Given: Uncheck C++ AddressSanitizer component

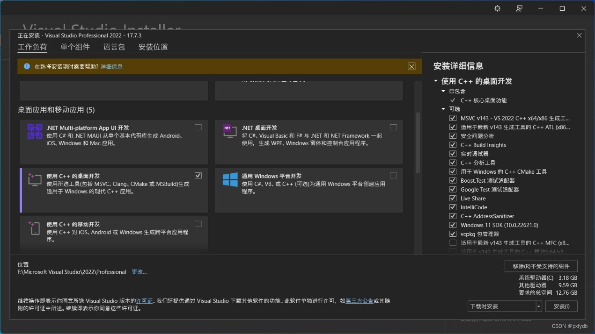Looking at the screenshot, I should (453, 216).
